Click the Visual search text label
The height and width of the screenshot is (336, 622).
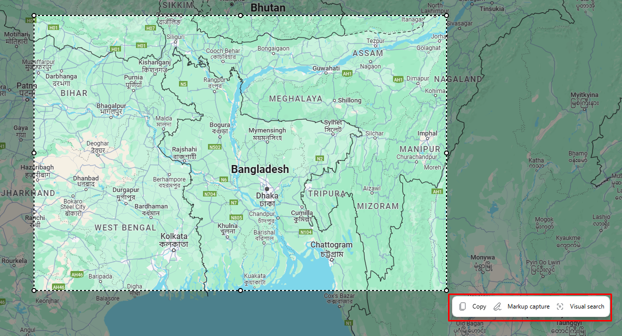[586, 306]
